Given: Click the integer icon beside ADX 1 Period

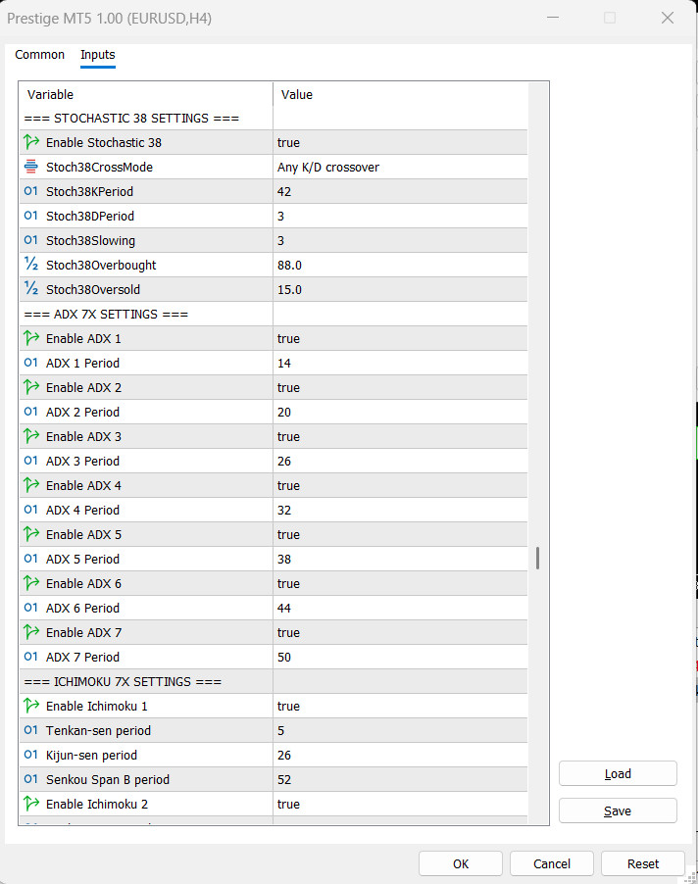Looking at the screenshot, I should point(31,363).
